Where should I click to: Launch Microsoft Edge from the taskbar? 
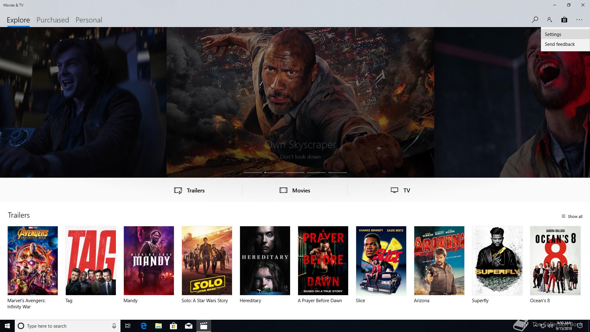[x=144, y=326]
